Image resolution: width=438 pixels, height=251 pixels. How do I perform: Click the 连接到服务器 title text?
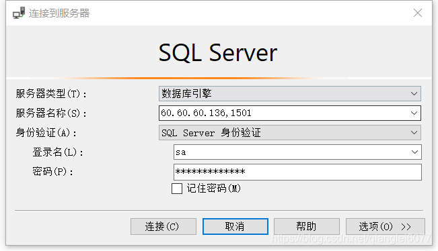coord(59,13)
